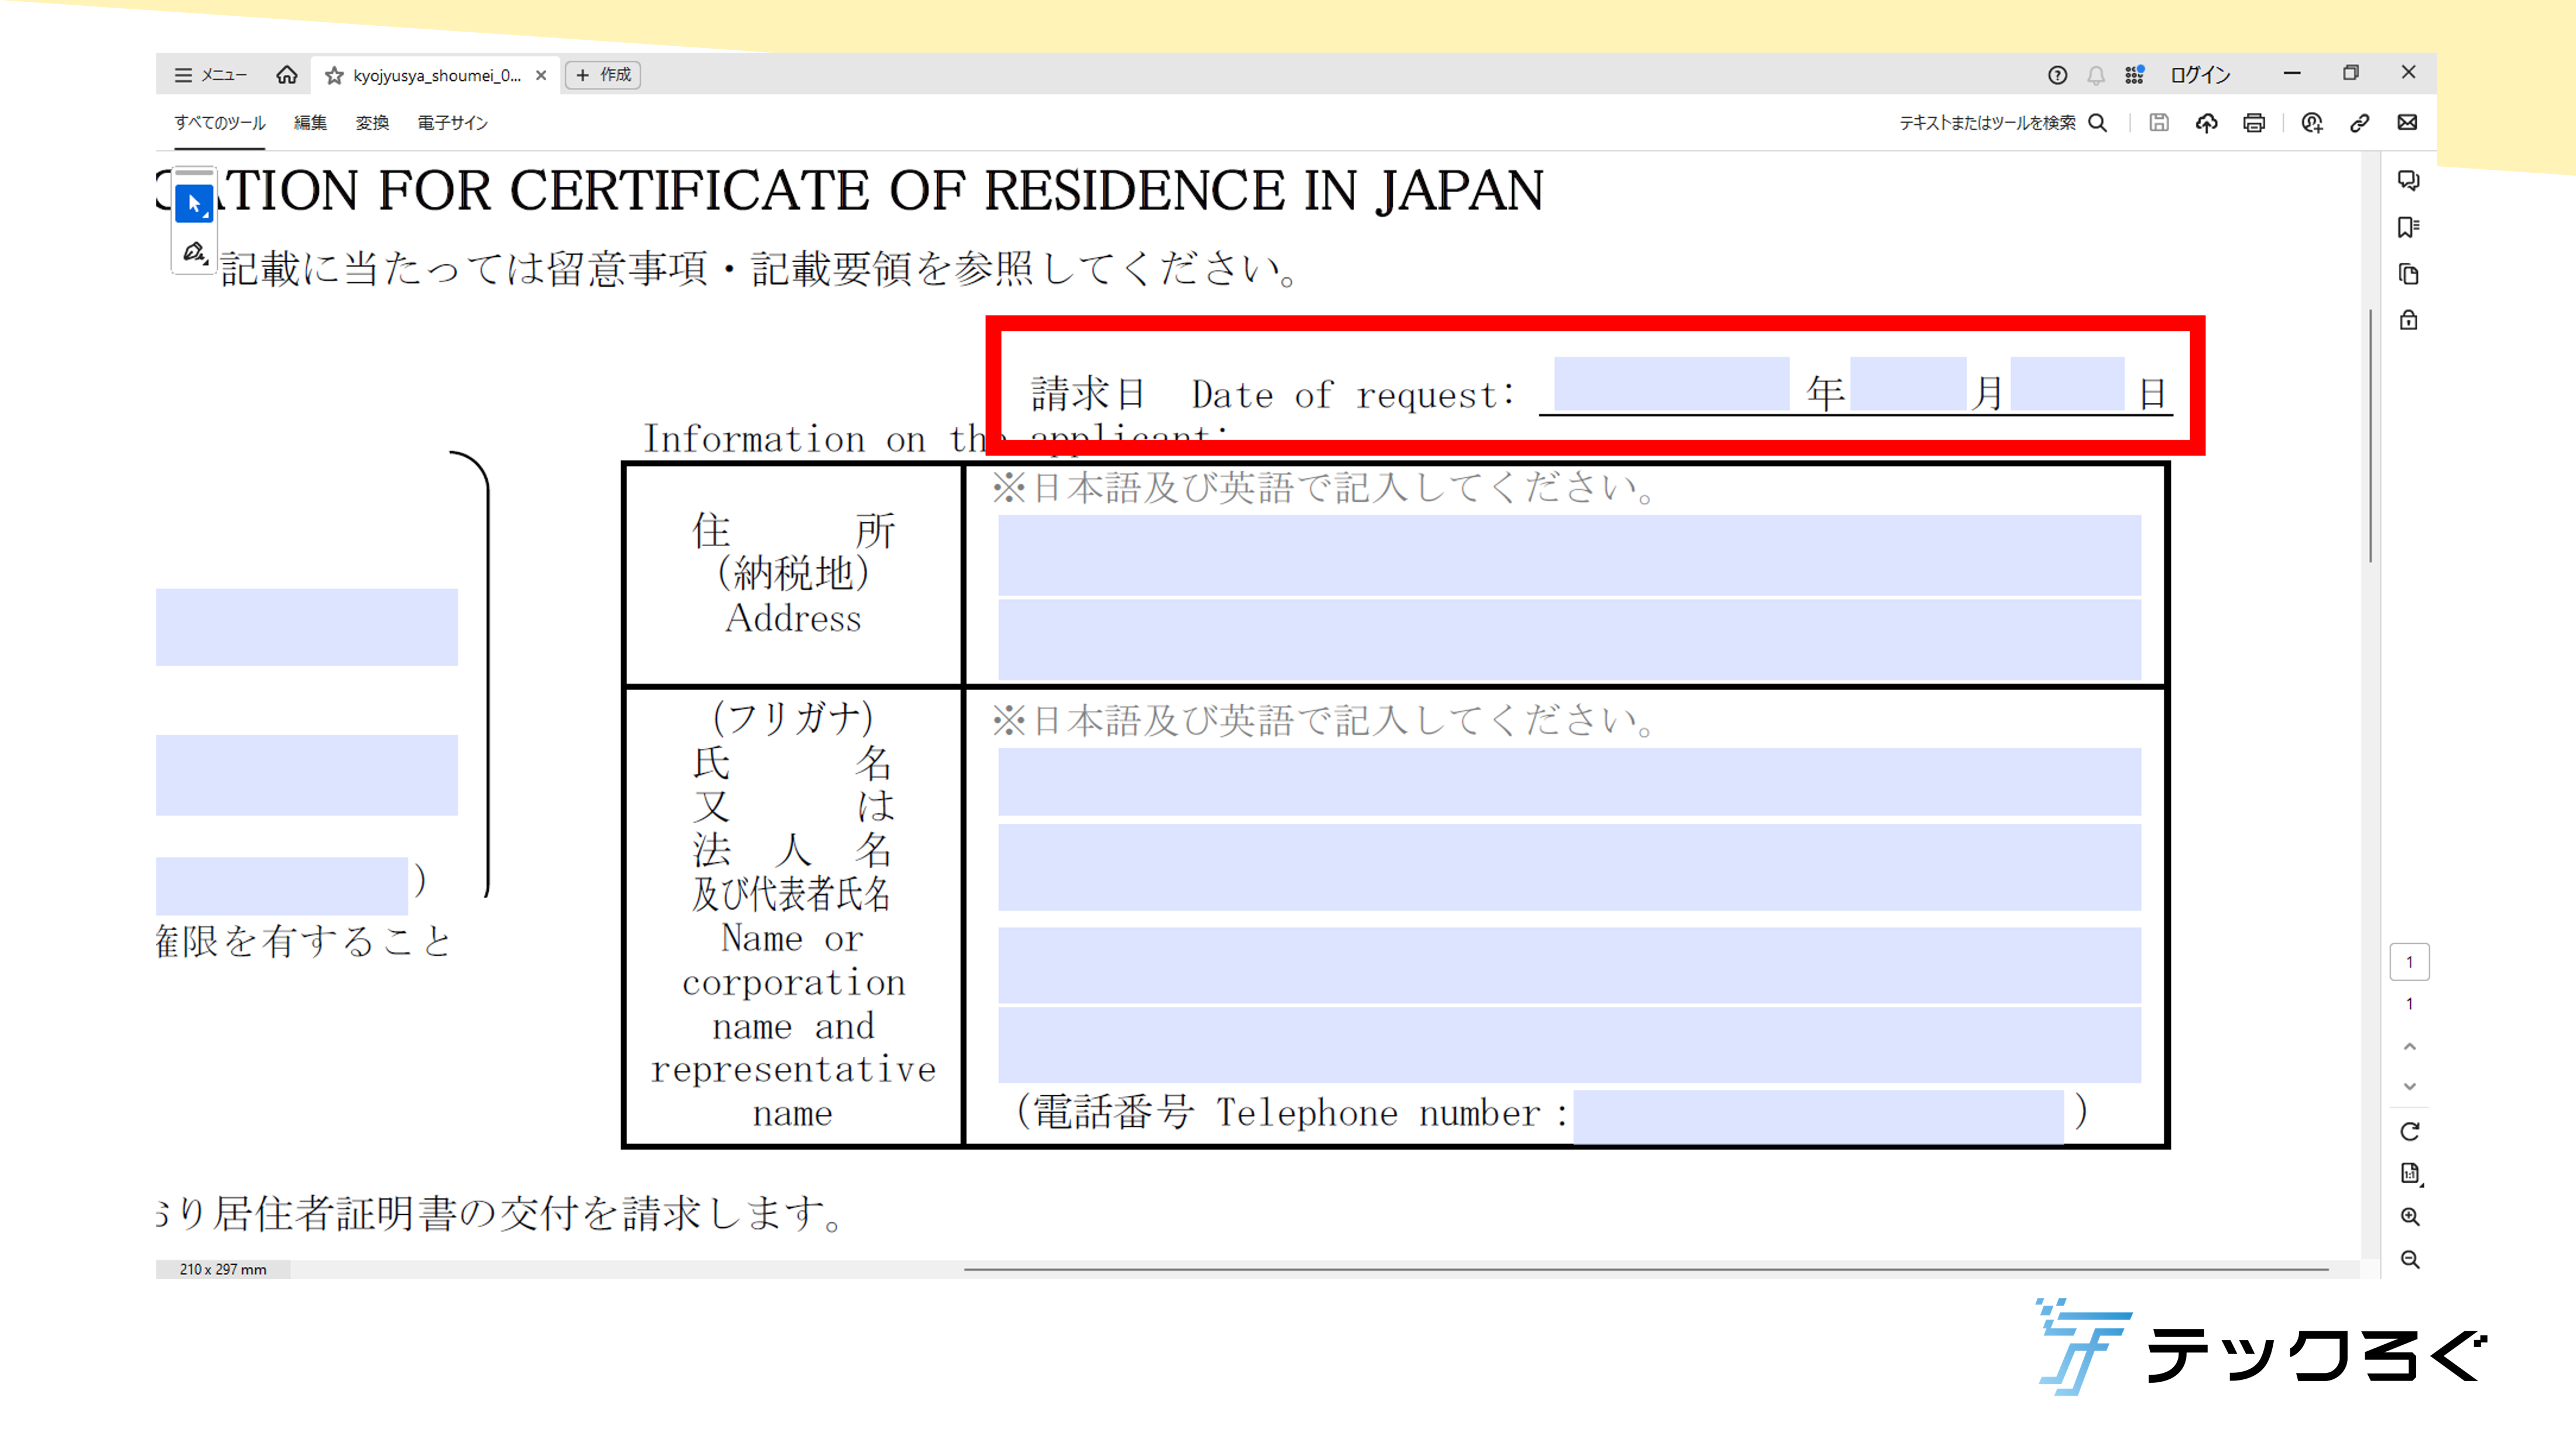The height and width of the screenshot is (1449, 2576).
Task: Click the second Address input line
Action: tap(1569, 639)
